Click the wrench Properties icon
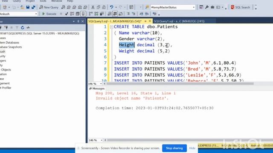Screen dimensions: 273x153 click(207, 7)
